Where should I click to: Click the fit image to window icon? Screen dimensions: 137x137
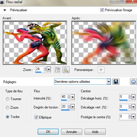tap(57, 70)
